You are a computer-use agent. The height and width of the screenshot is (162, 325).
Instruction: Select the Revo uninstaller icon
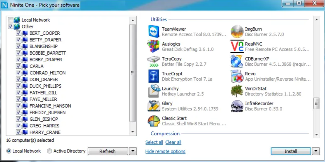[237, 76]
